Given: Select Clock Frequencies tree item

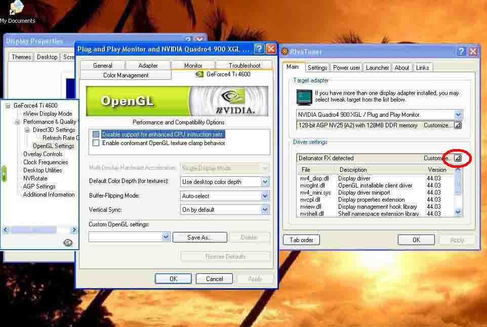Looking at the screenshot, I should [x=46, y=162].
